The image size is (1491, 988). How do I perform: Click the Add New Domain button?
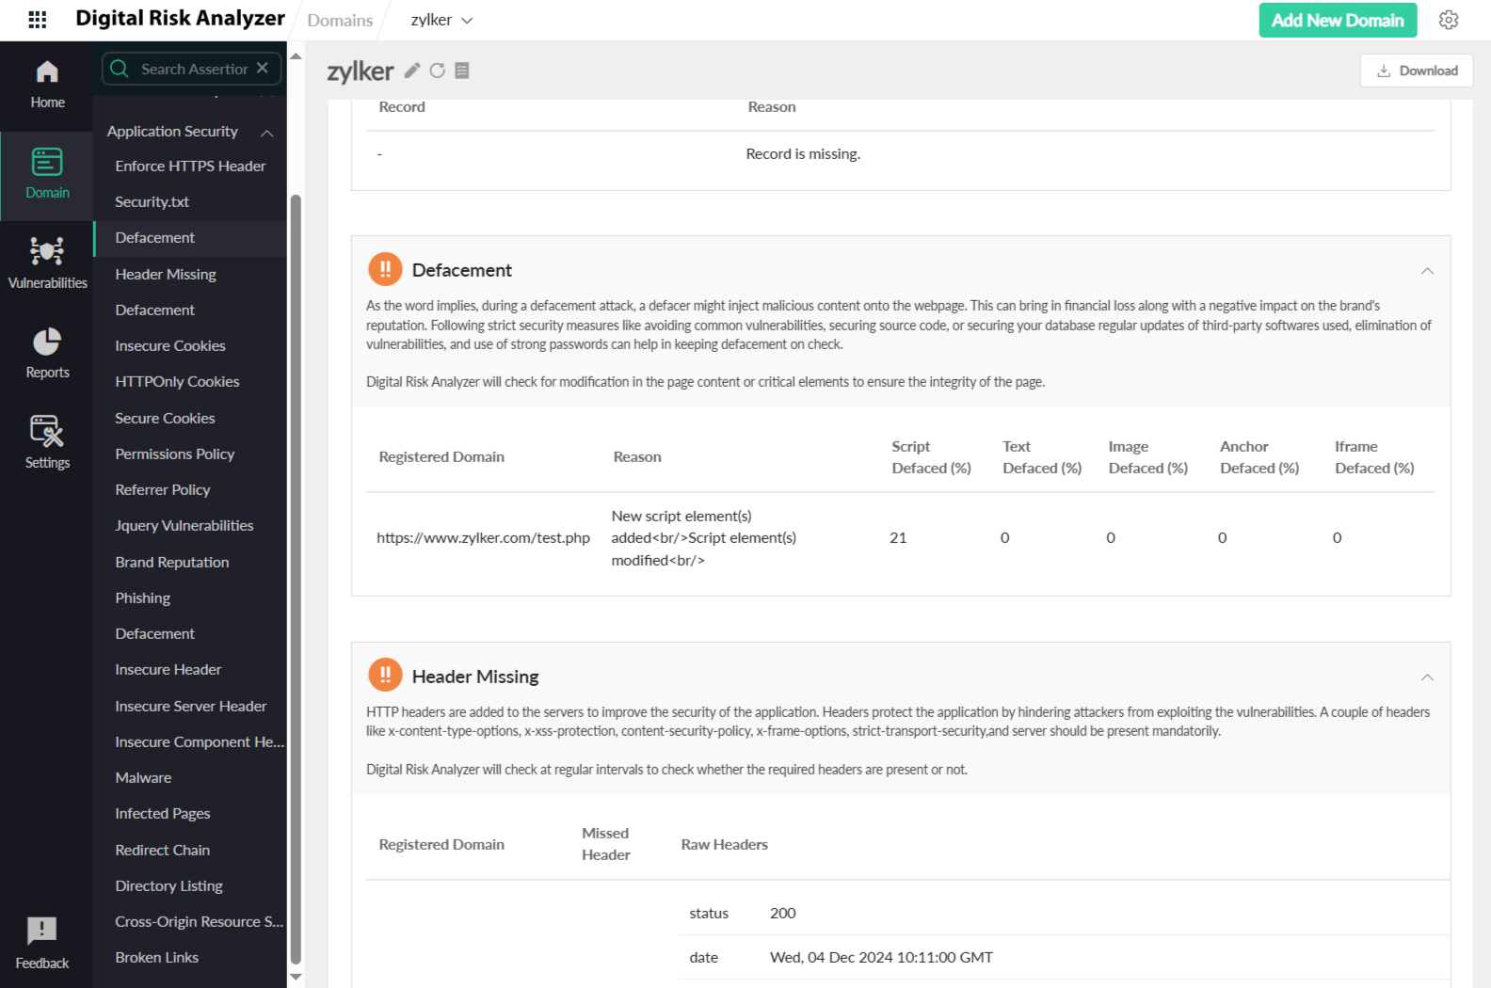pos(1338,20)
